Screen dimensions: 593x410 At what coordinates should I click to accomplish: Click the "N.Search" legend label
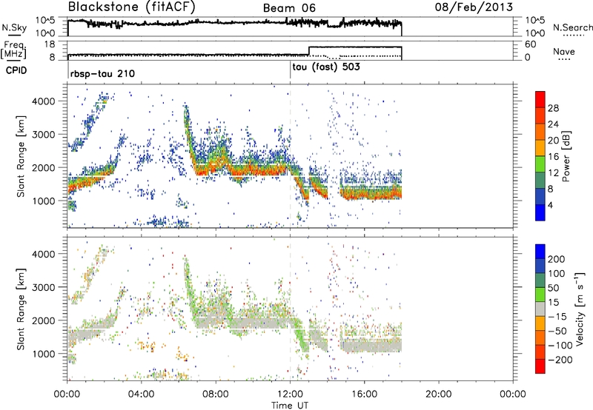pyautogui.click(x=572, y=27)
